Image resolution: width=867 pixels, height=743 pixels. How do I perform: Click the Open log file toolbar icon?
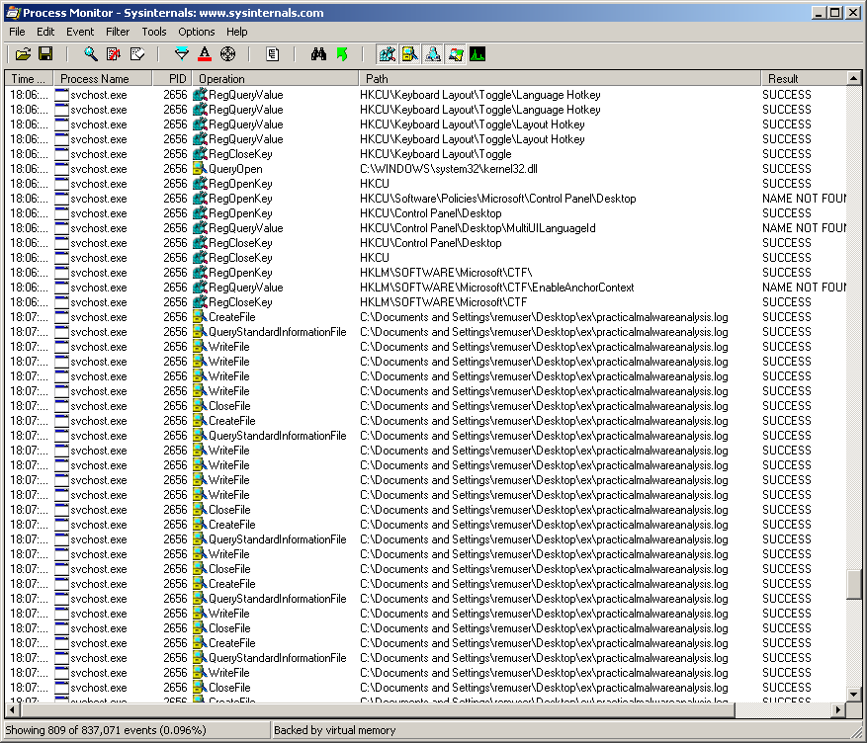(23, 54)
